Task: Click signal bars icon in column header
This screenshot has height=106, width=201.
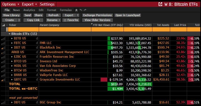Action: coord(3,25)
